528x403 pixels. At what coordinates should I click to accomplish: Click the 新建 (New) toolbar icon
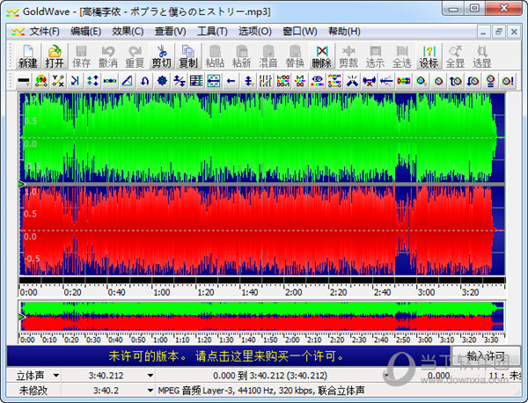click(27, 56)
